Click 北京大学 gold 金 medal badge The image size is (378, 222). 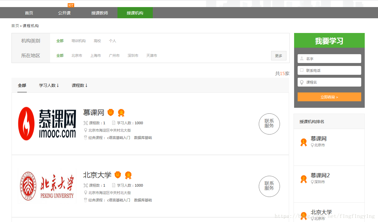(128, 175)
